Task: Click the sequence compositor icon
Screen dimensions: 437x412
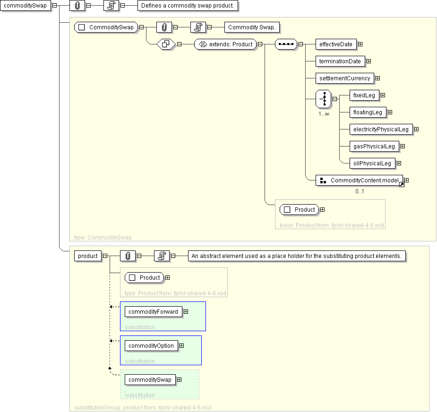Action: [x=286, y=44]
